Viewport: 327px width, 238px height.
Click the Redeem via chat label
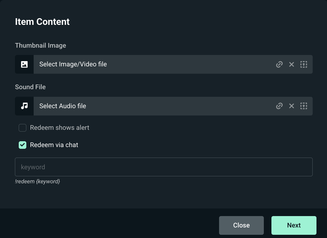(54, 145)
